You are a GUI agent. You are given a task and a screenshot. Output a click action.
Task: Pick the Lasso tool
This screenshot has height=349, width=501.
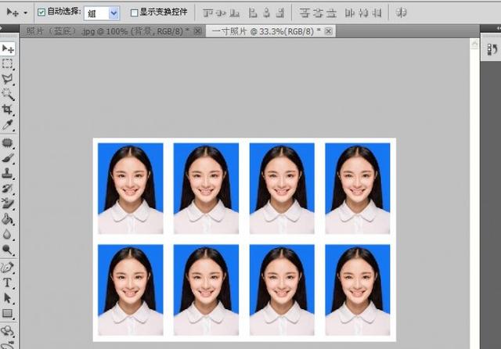(x=8, y=79)
